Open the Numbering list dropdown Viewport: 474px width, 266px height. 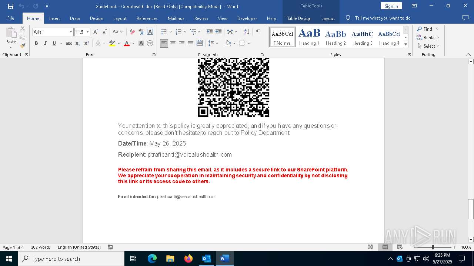click(x=185, y=32)
